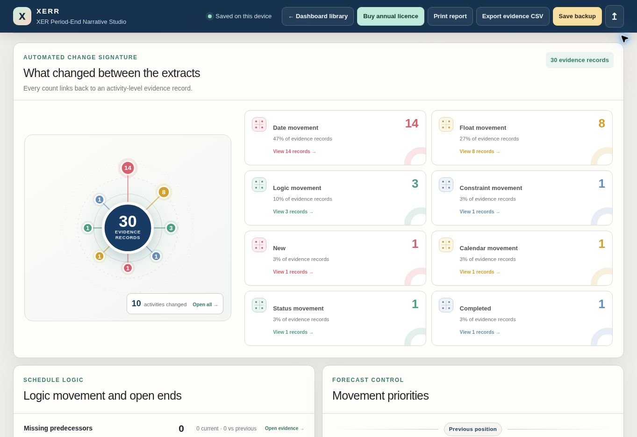Click the New card icon
This screenshot has width=637, height=437.
click(x=259, y=245)
